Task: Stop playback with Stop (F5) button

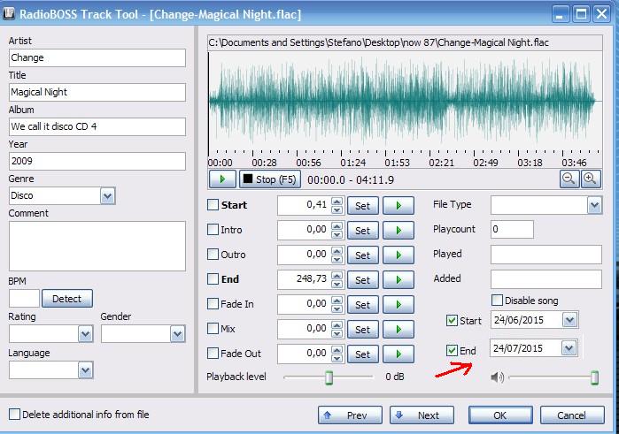Action: [x=270, y=179]
